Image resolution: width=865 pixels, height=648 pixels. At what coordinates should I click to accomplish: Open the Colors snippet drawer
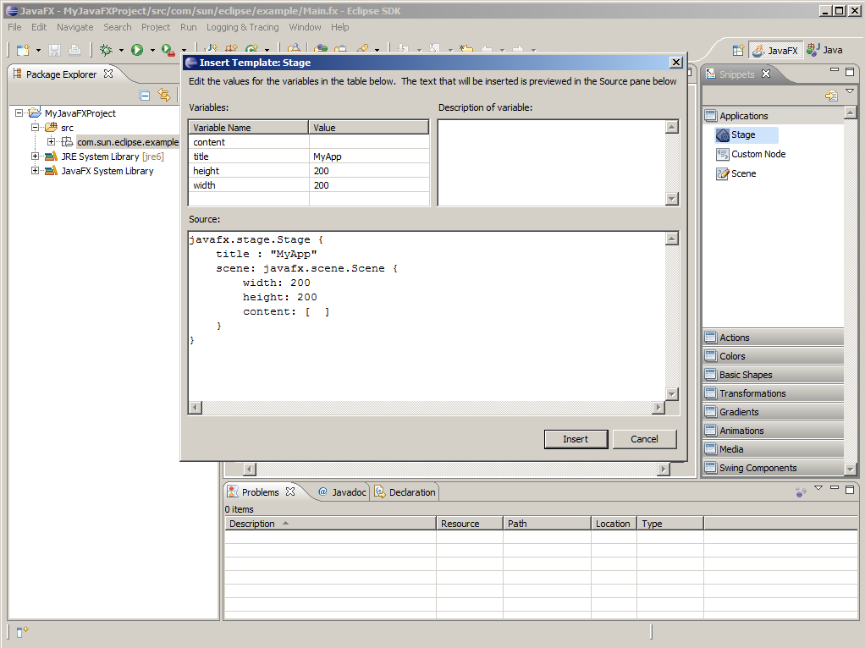(732, 356)
